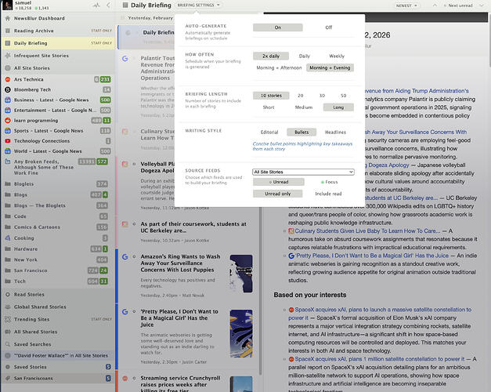Click the activity graph icon near username
This screenshot has height=392, width=491.
pyautogui.click(x=96, y=5)
